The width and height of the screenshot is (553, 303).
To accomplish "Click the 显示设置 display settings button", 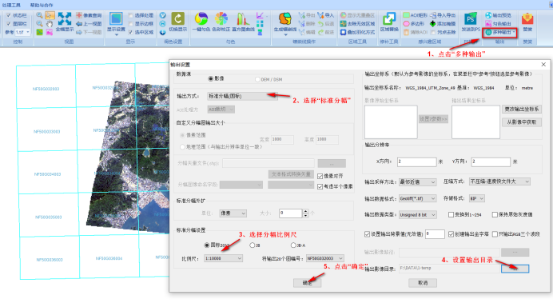I will [116, 23].
